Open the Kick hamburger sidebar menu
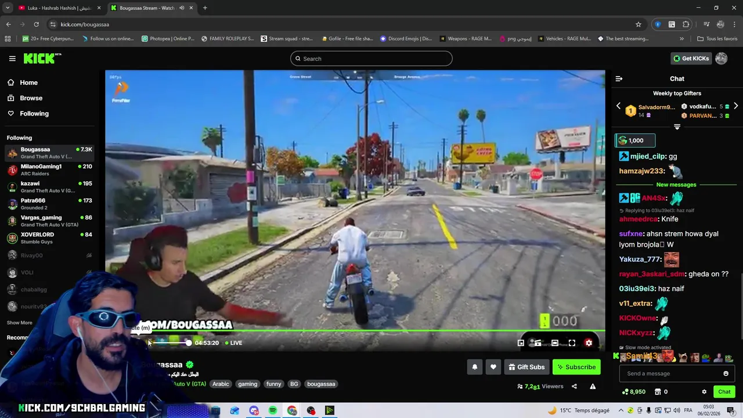The height and width of the screenshot is (418, 743). 12,59
